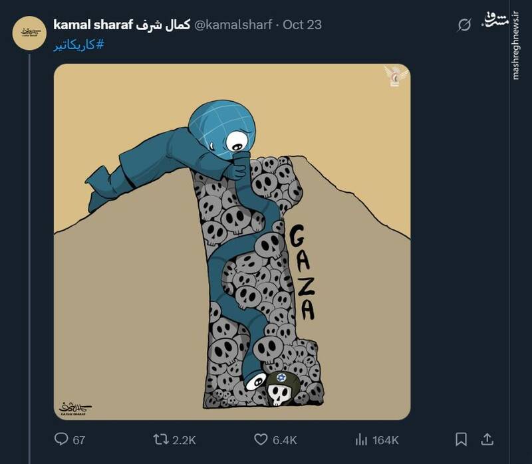
Task: Bookmark this tweet
Action: point(461,439)
